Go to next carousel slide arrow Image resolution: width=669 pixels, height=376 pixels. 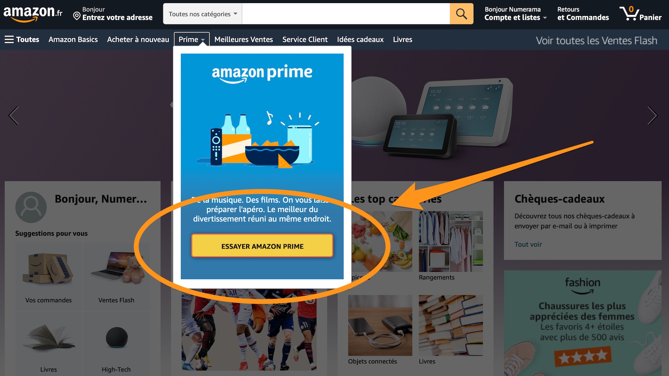click(652, 116)
